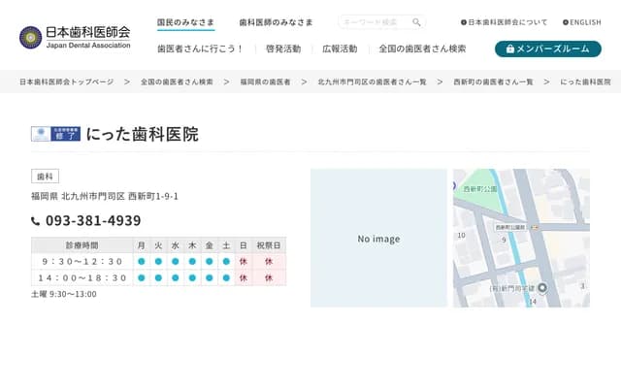The width and height of the screenshot is (621, 388).
Task: Open 全国の歯医者さん検索 menu
Action: point(422,48)
